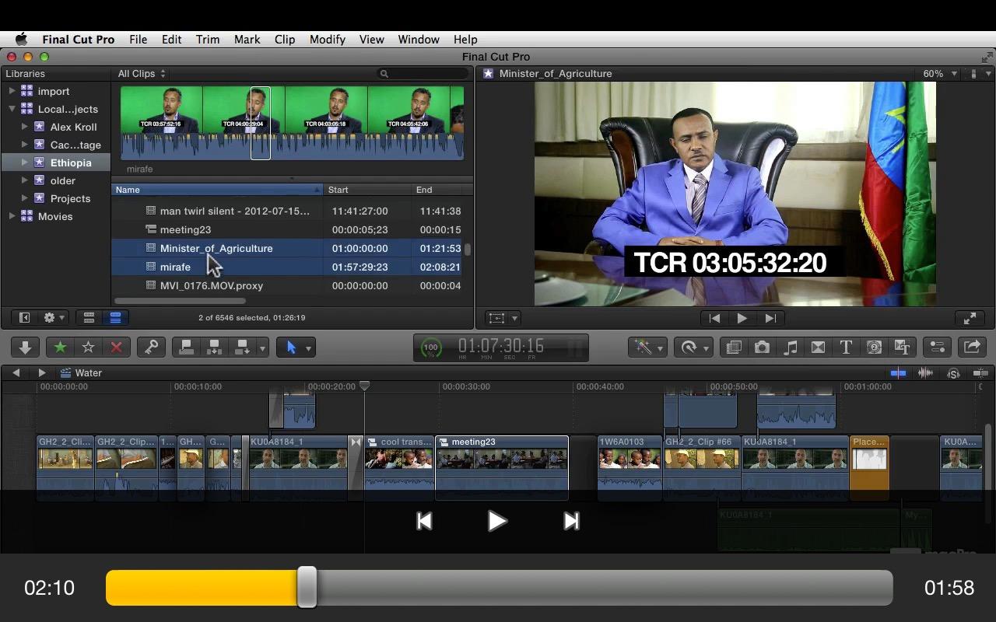Append the selected clip to the storyline

pyautogui.click(x=242, y=348)
